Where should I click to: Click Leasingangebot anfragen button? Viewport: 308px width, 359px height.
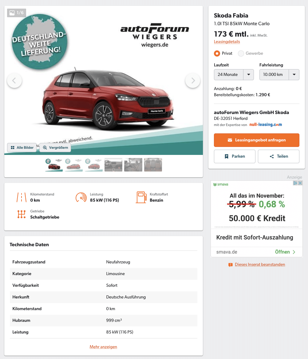click(x=256, y=140)
